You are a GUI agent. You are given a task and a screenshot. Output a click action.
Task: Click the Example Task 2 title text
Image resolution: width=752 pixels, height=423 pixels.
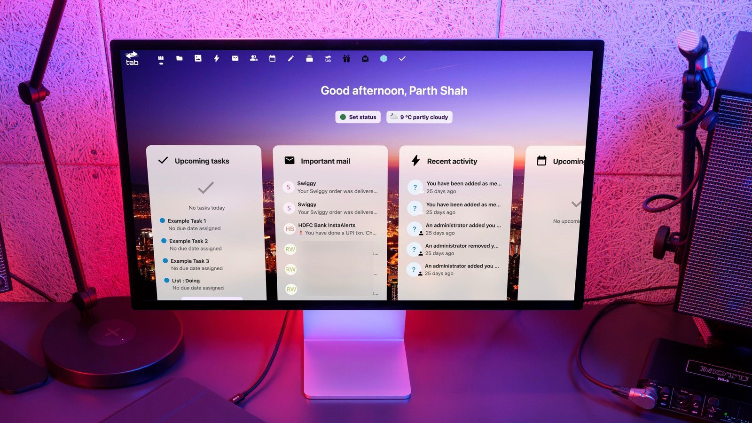[188, 241]
